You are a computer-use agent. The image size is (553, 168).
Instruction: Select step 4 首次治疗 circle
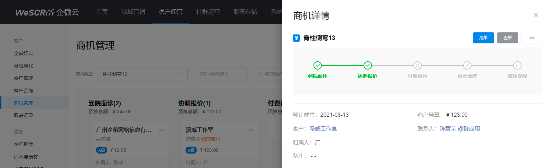[467, 65]
